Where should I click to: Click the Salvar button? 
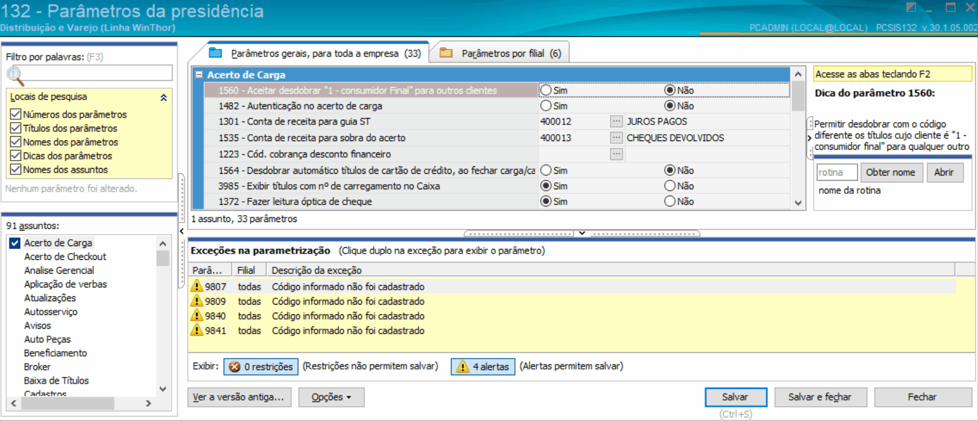(736, 397)
